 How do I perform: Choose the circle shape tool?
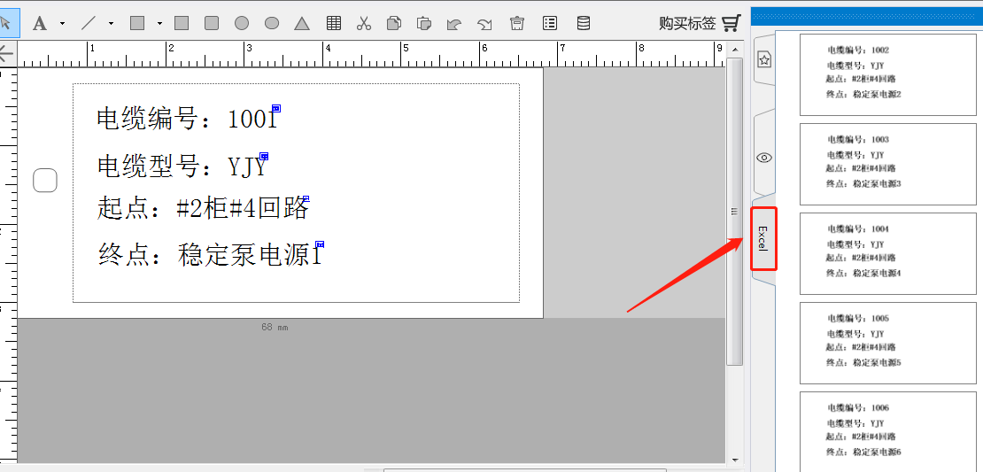point(242,24)
